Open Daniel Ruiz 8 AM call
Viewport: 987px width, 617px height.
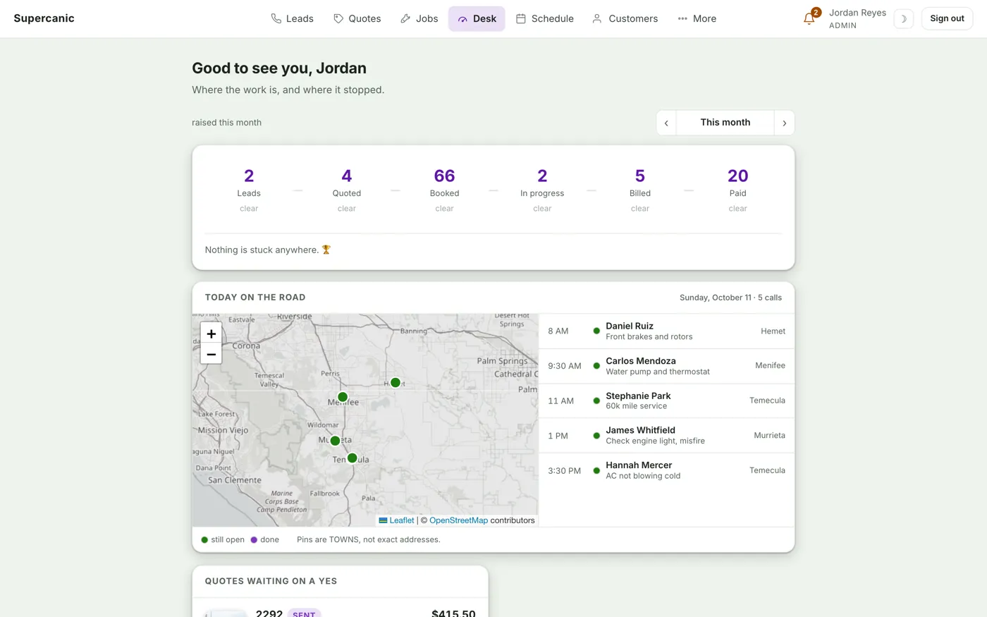[x=666, y=331]
